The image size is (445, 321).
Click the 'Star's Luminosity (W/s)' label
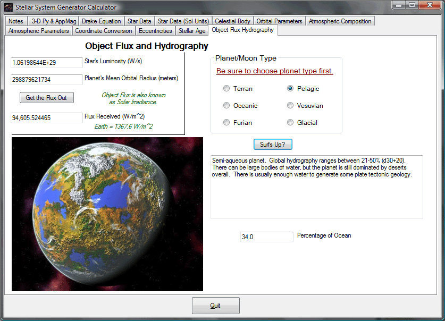113,61
